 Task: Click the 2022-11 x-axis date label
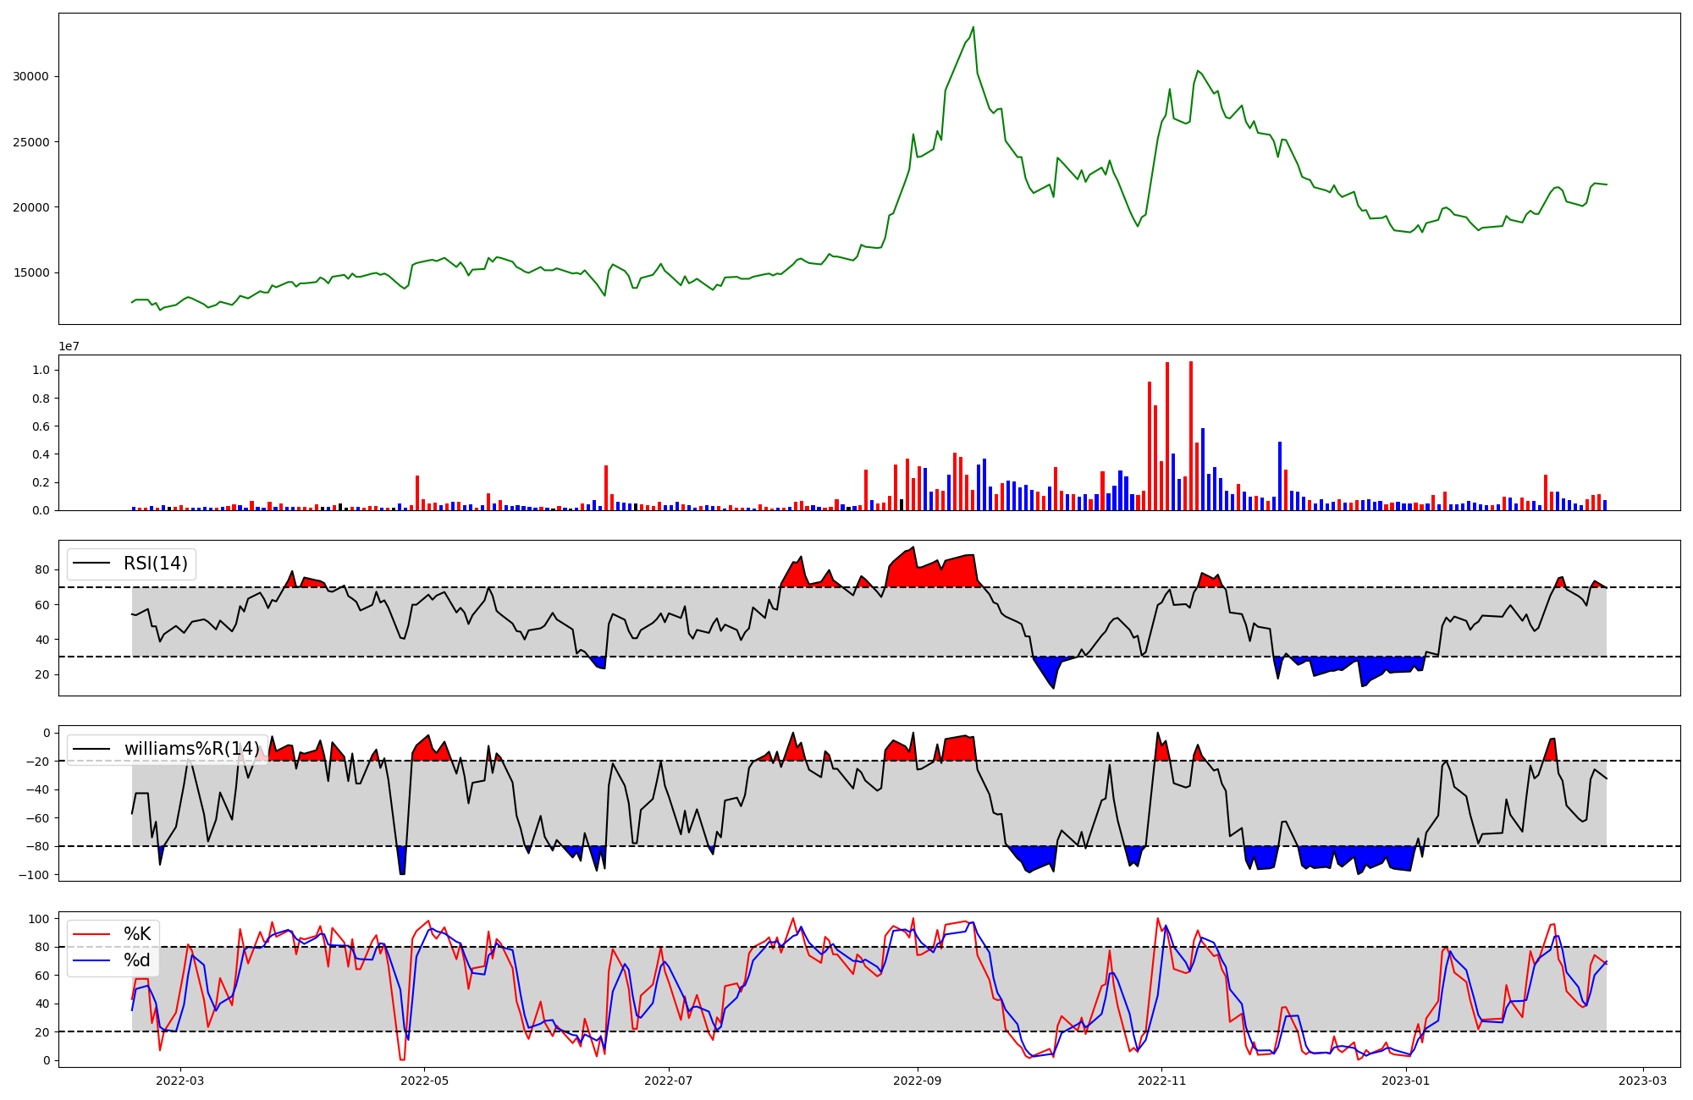click(x=1161, y=1081)
